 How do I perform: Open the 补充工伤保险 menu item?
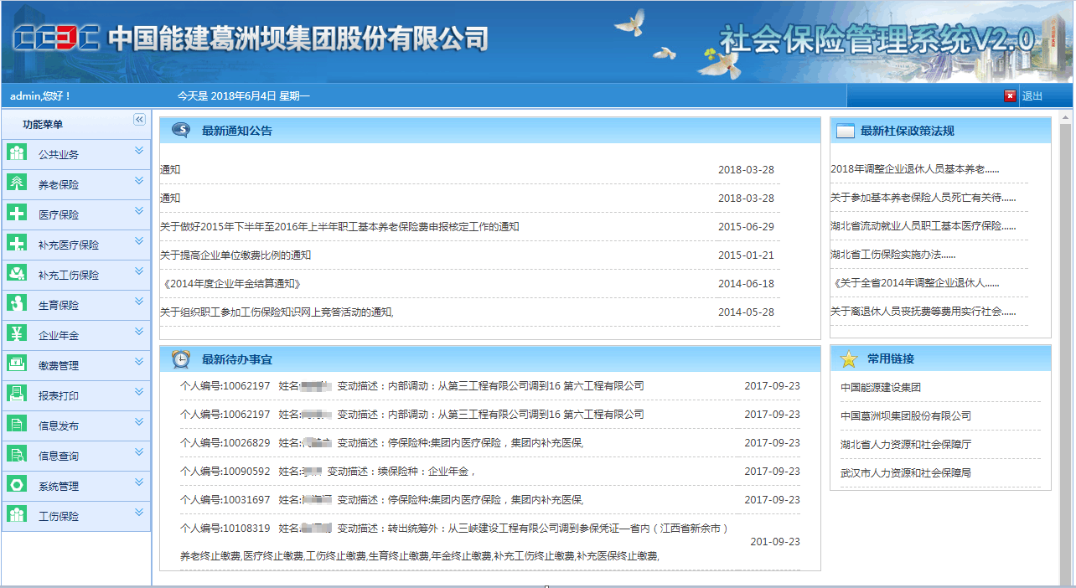[x=69, y=275]
